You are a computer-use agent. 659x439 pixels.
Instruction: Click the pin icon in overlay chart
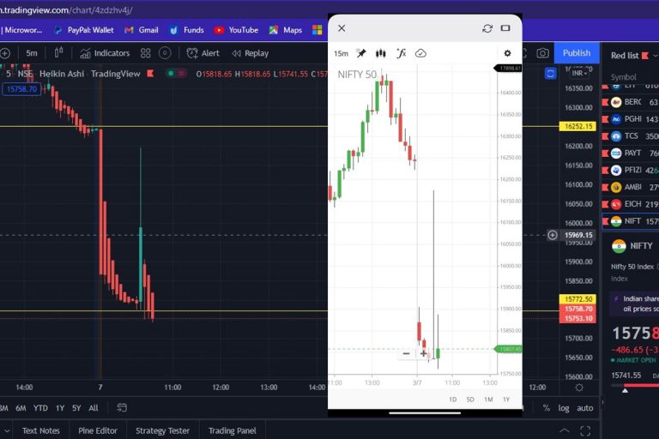point(361,53)
